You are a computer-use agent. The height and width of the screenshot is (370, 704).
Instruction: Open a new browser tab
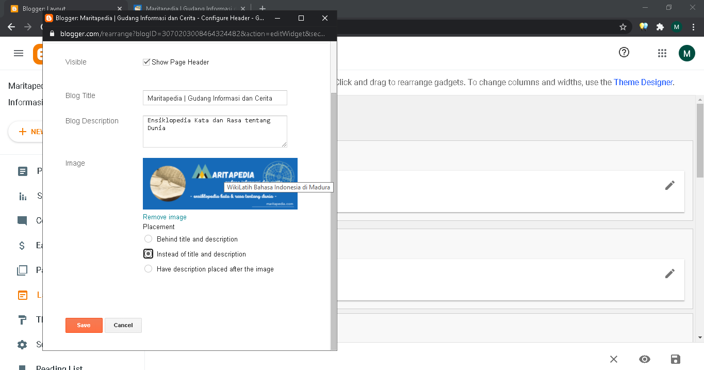tap(263, 8)
